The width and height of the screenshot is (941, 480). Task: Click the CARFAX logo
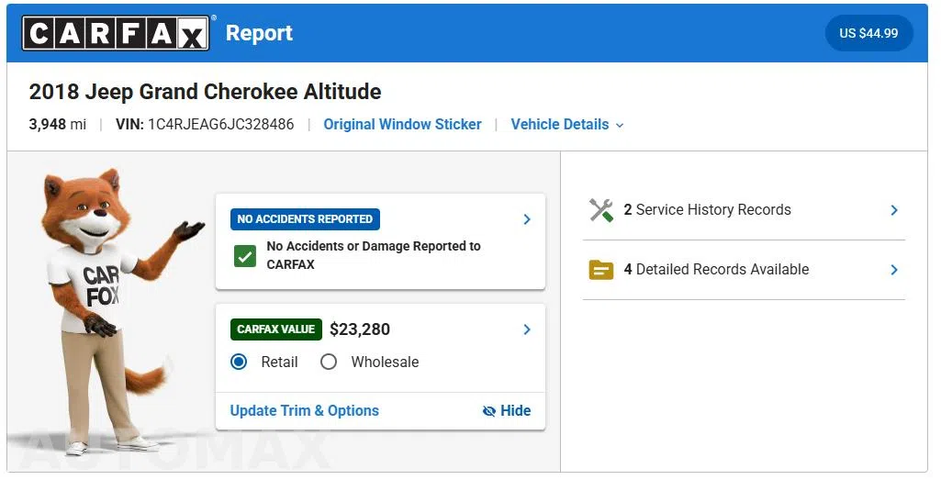coord(116,33)
